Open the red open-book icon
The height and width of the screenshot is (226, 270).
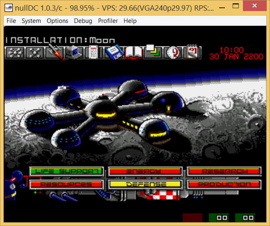click(x=134, y=52)
